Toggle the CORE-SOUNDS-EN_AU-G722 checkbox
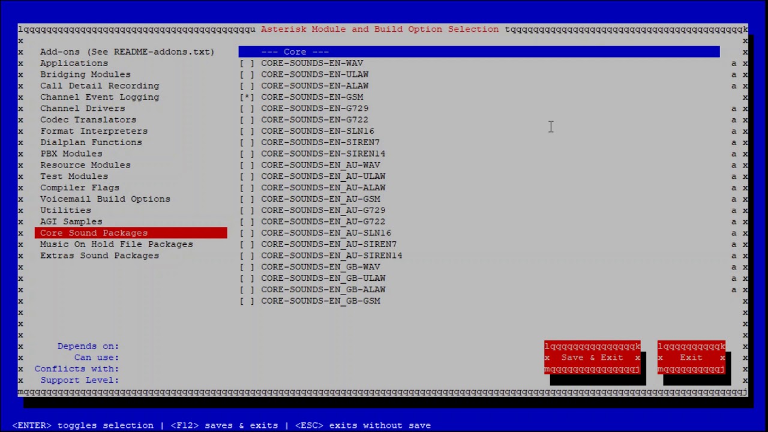Image resolution: width=768 pixels, height=432 pixels. coord(247,222)
